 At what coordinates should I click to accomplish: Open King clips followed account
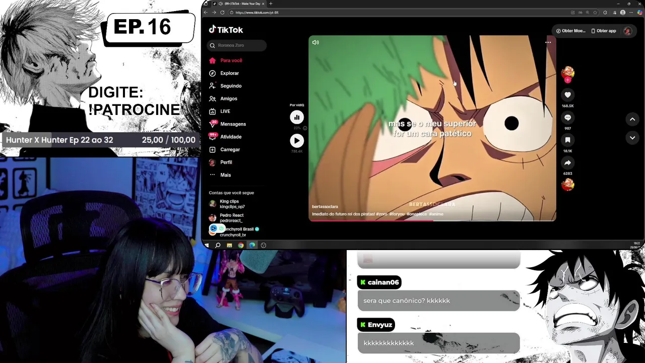[x=227, y=204]
